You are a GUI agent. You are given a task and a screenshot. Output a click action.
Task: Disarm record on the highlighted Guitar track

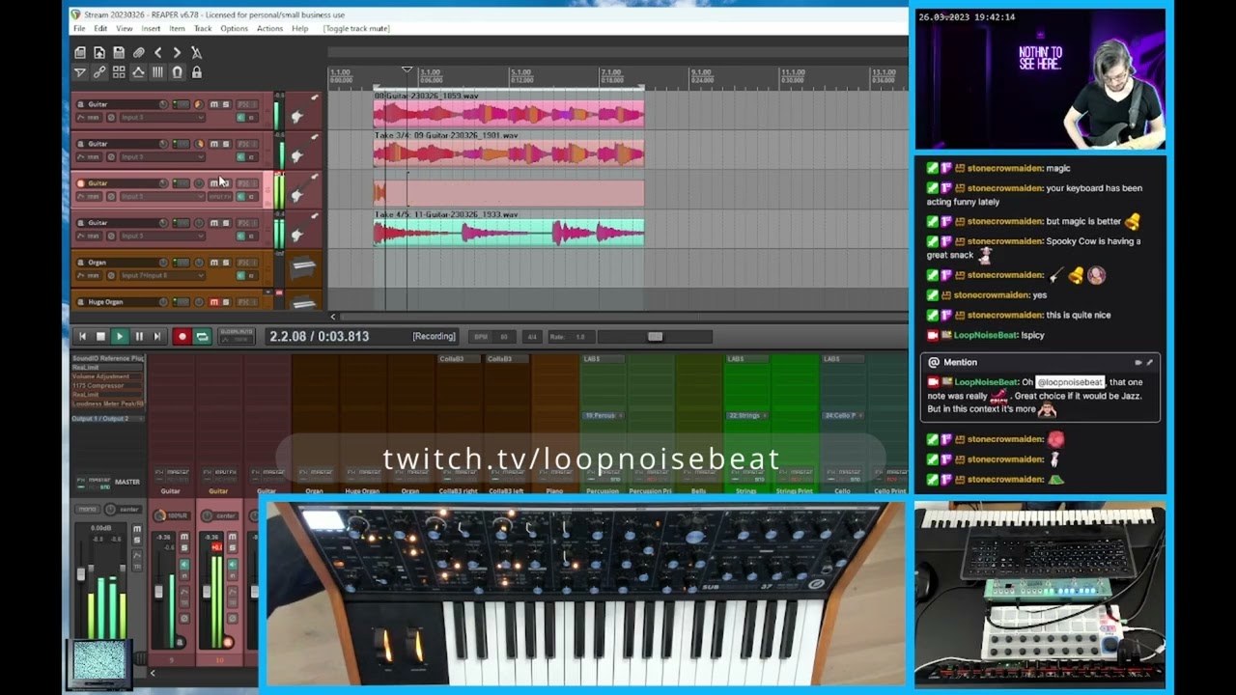[80, 183]
